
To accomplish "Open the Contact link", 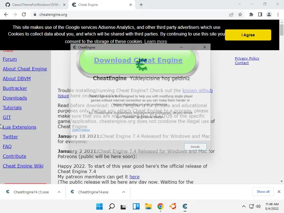I will click(242, 63).
